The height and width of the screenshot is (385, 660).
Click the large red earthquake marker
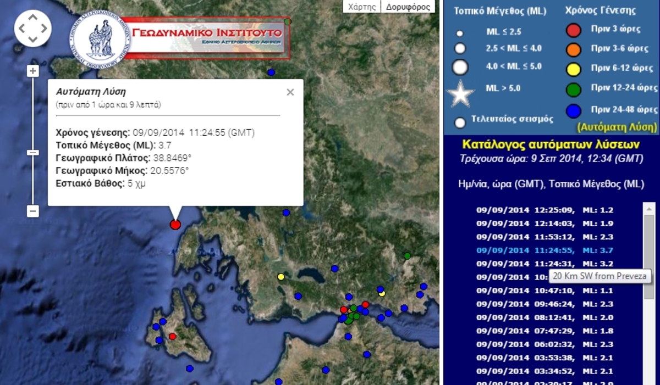coord(175,224)
